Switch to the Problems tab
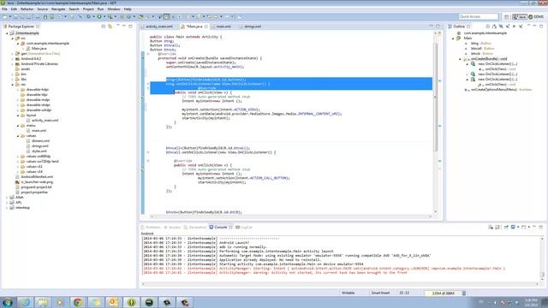This screenshot has width=548, height=308. [151, 228]
